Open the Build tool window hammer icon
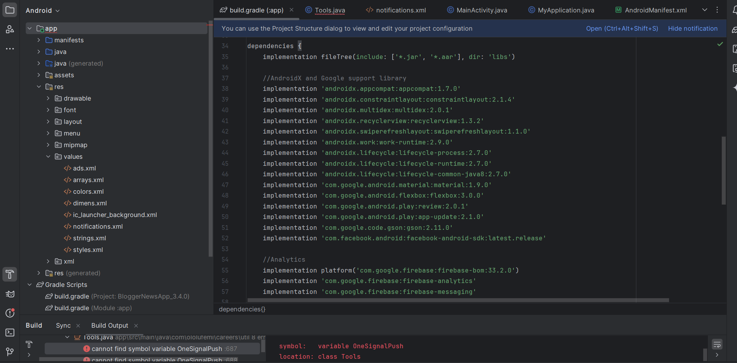This screenshot has width=737, height=363. pyautogui.click(x=10, y=274)
